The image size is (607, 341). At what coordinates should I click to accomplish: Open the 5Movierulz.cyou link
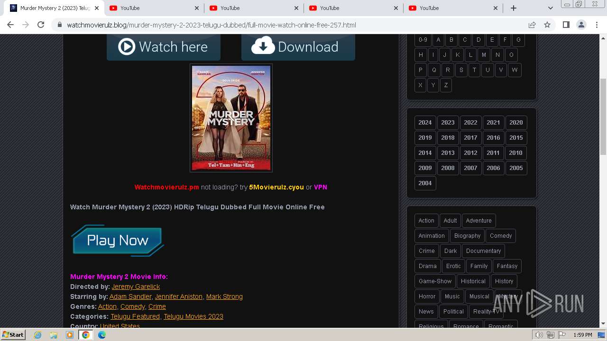(x=276, y=187)
